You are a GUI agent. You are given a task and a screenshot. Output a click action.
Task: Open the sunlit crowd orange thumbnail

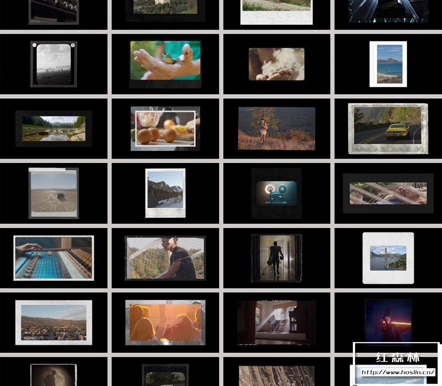[x=165, y=323]
